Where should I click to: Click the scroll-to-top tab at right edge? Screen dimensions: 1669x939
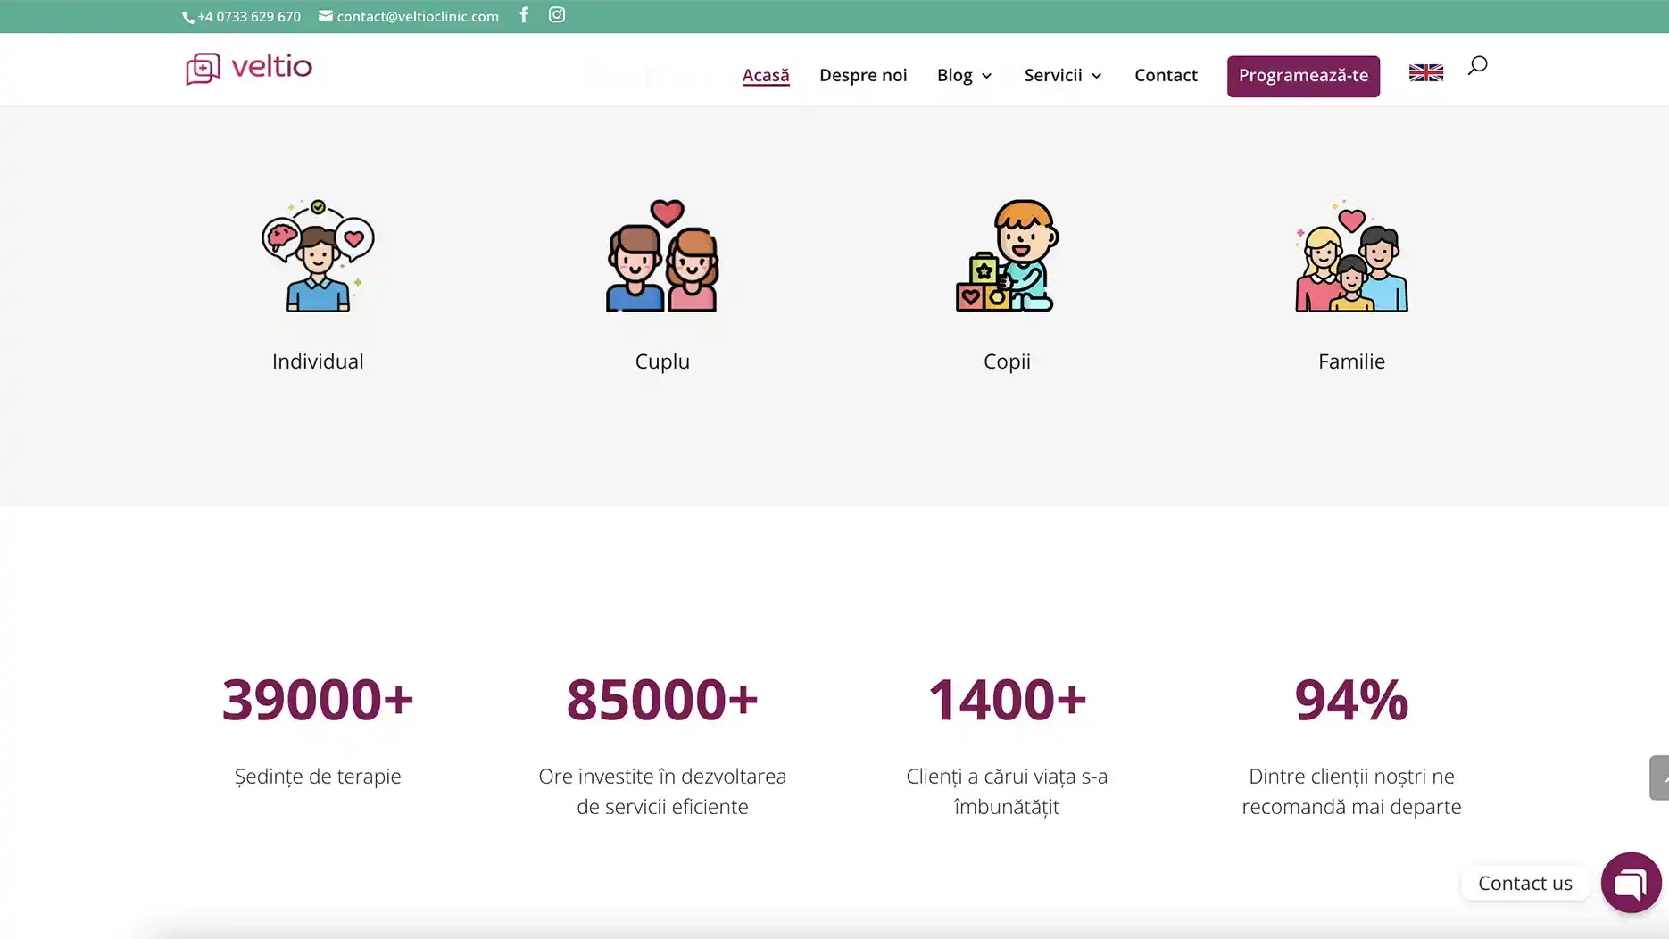(x=1659, y=777)
